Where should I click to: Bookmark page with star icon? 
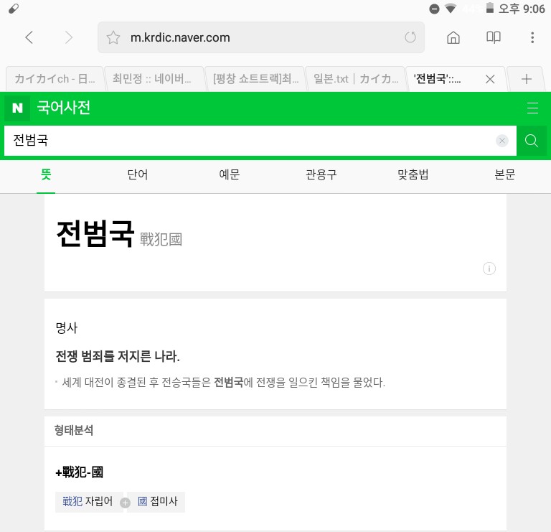pos(113,38)
